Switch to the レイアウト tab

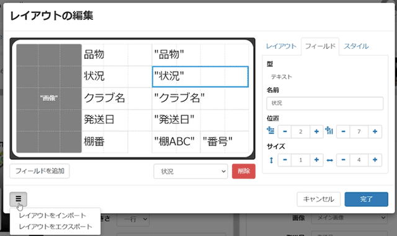[281, 46]
